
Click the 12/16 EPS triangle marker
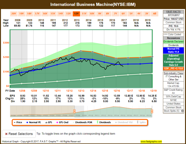coord(116,58)
